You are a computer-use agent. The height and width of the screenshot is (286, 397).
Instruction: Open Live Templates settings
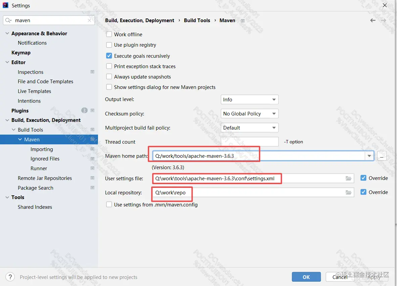(x=35, y=91)
